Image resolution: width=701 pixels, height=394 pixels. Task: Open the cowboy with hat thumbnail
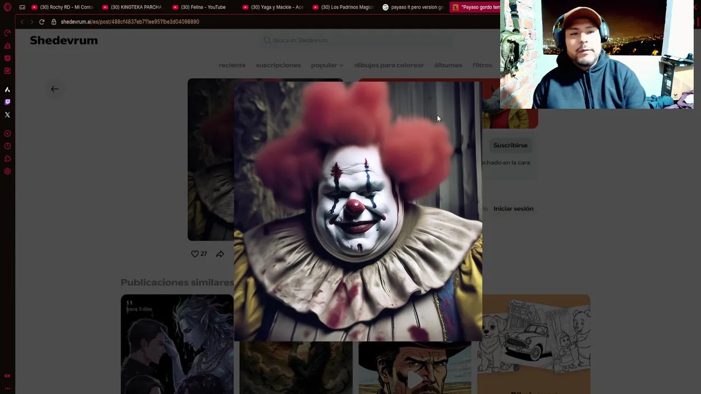pos(415,368)
